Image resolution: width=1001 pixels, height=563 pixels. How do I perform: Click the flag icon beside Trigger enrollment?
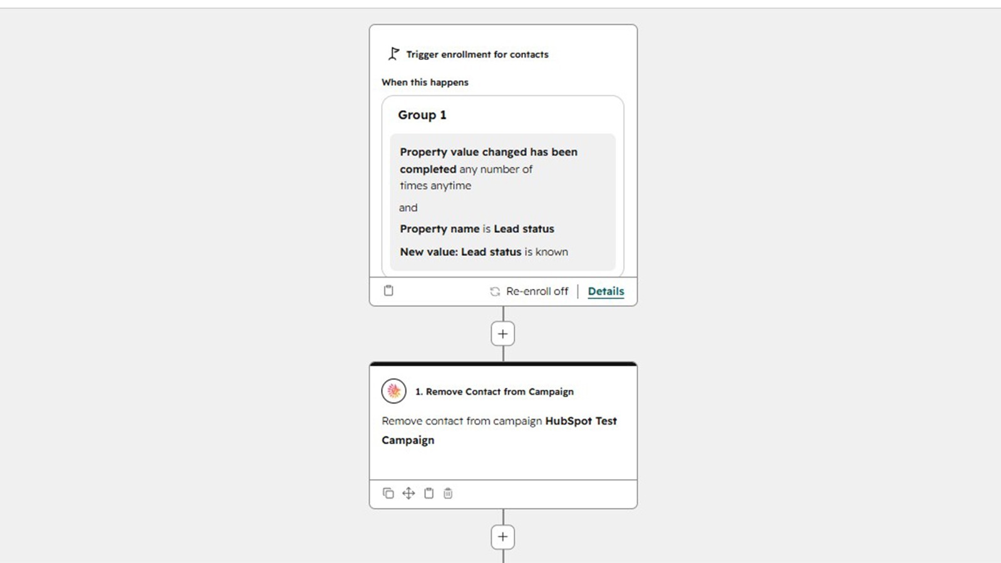coord(394,54)
